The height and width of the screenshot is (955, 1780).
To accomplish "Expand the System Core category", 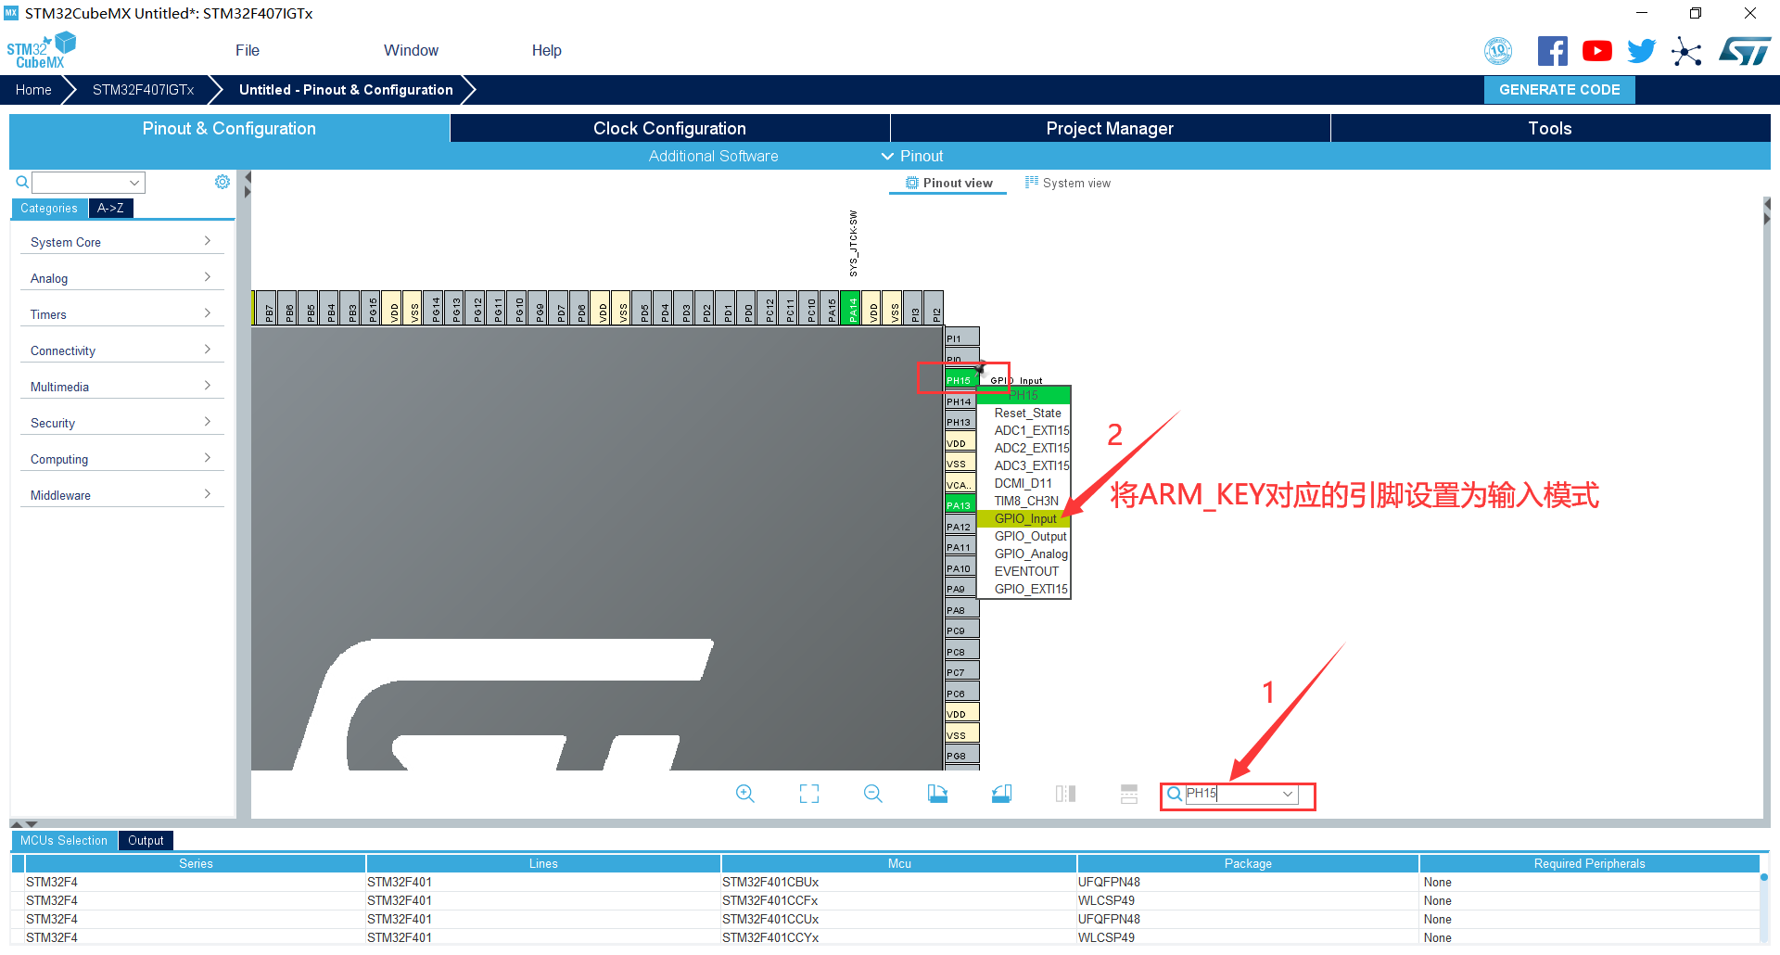I will (121, 242).
